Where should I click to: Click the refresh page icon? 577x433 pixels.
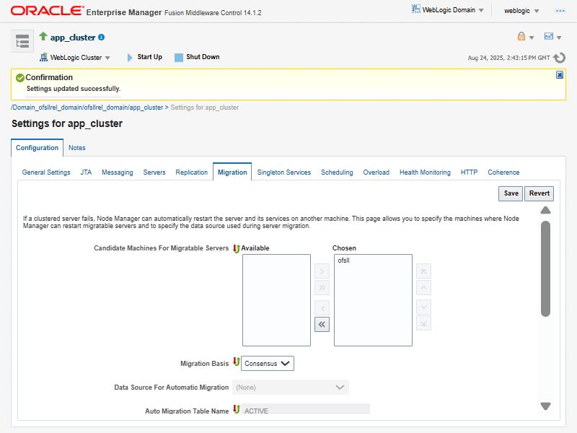coord(560,57)
